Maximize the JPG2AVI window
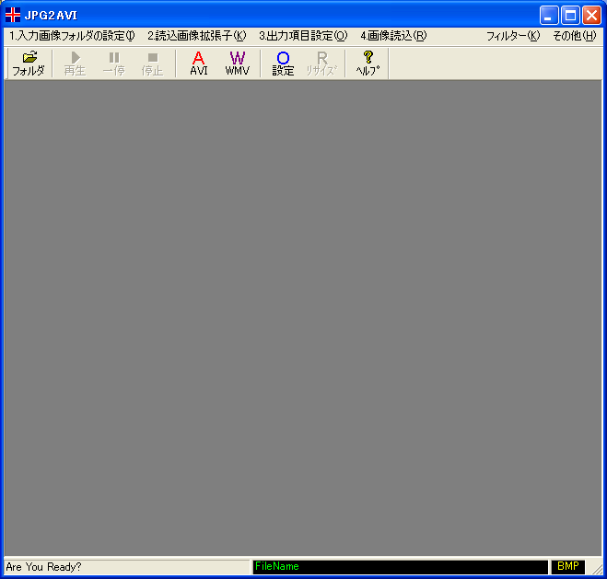Screen dimensions: 607x579 pos(570,16)
